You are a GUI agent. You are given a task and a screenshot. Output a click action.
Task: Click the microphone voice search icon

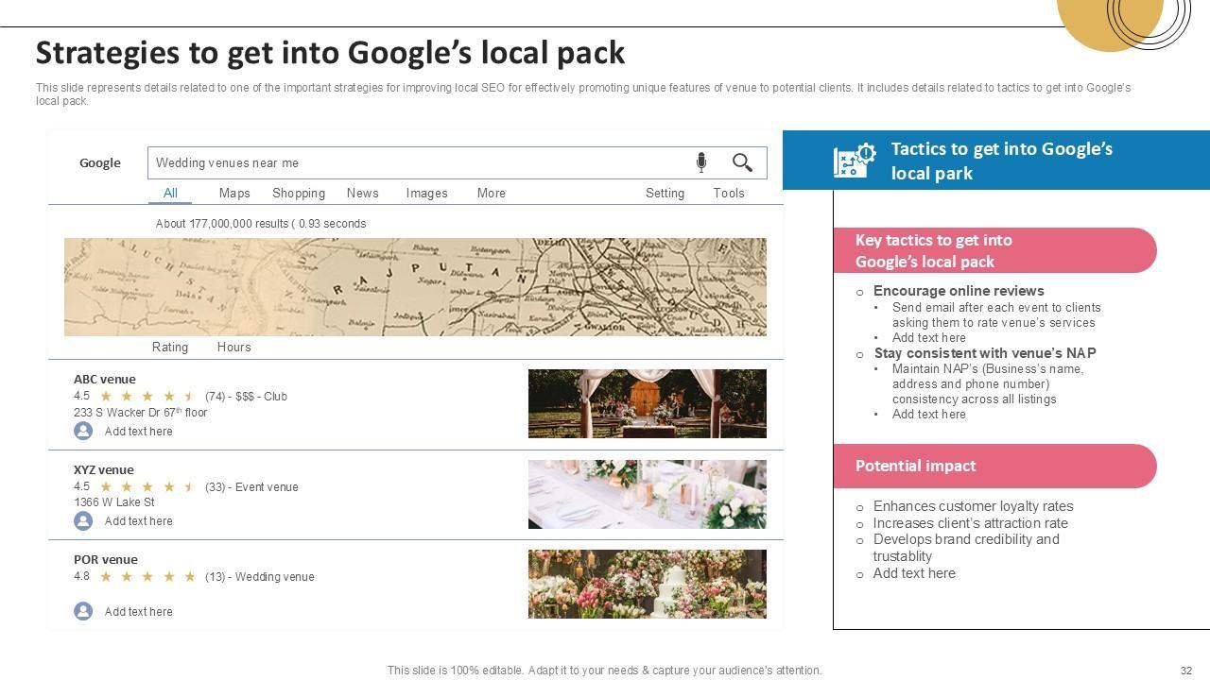701,162
